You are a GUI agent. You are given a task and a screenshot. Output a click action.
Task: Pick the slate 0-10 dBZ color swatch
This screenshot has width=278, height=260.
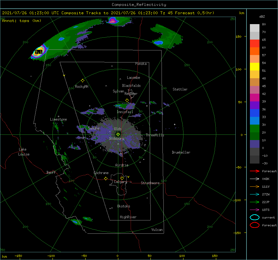pyautogui.click(x=255, y=144)
